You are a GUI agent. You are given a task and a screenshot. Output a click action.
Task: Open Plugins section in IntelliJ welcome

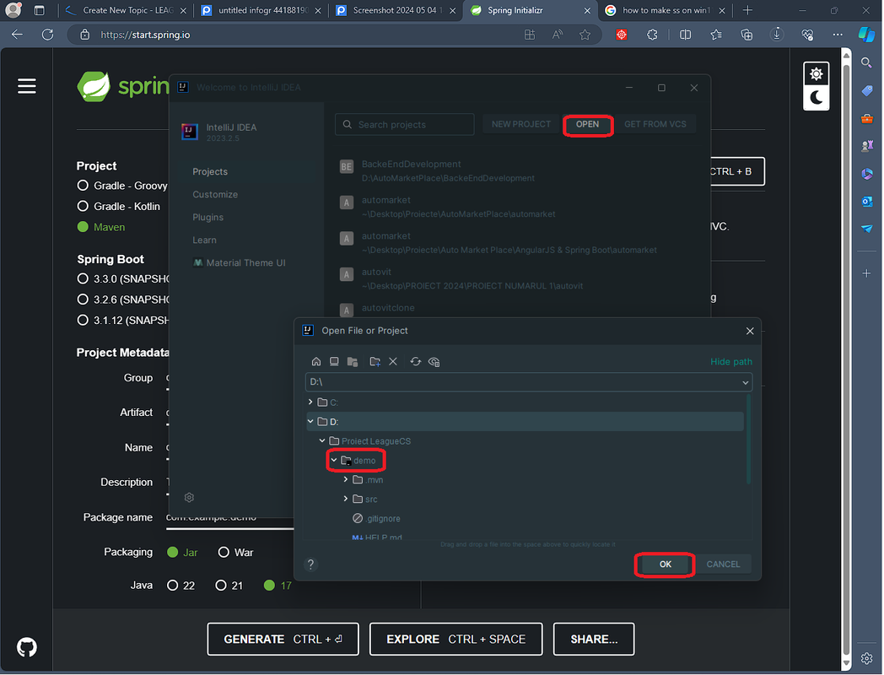(208, 217)
